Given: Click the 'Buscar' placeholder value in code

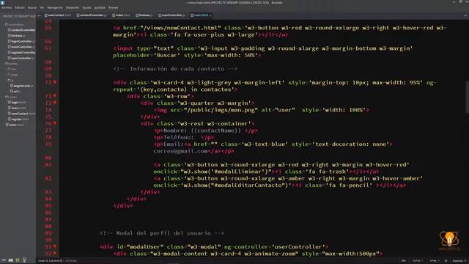Looking at the screenshot, I should [x=166, y=55].
